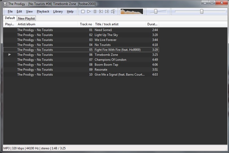The height and width of the screenshot is (153, 229).
Task: Sort by Title / track artist header
Action: point(120,24)
